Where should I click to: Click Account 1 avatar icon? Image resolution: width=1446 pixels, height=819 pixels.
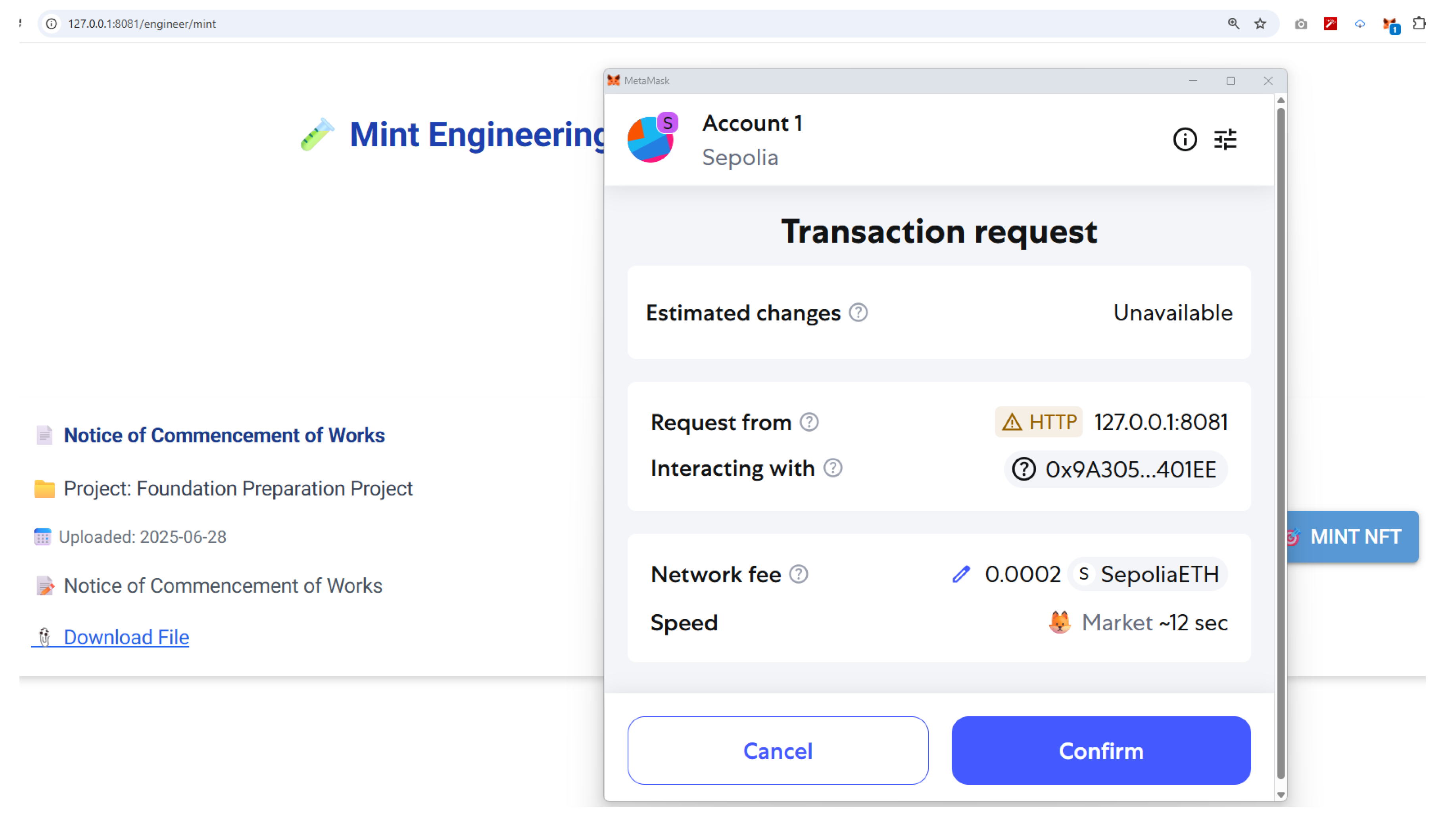651,140
